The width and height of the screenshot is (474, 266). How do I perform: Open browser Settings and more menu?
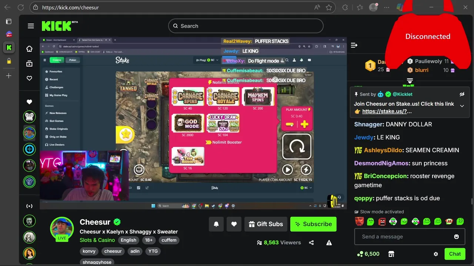pyautogui.click(x=387, y=7)
